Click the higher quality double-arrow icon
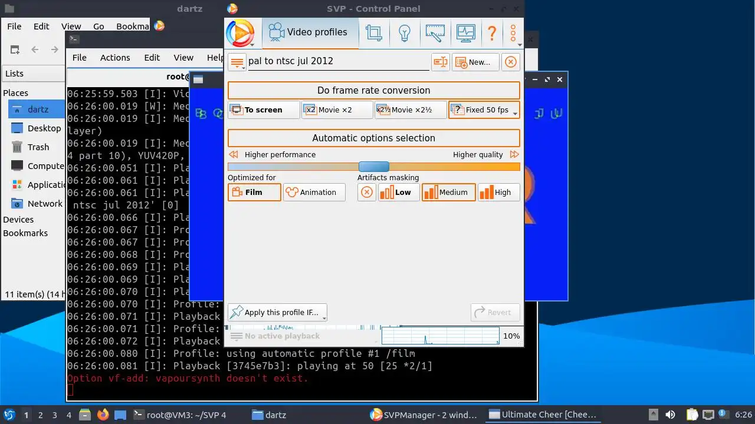The width and height of the screenshot is (755, 424). tap(514, 154)
